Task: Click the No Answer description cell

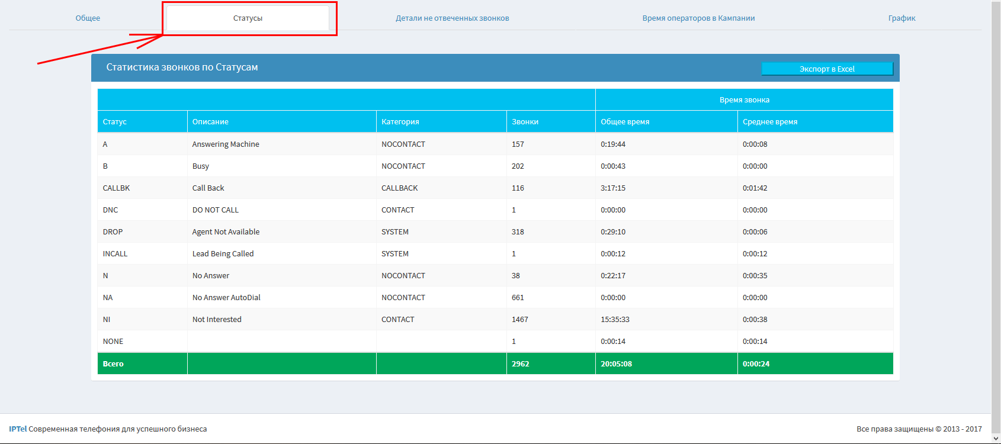Action: pos(282,275)
